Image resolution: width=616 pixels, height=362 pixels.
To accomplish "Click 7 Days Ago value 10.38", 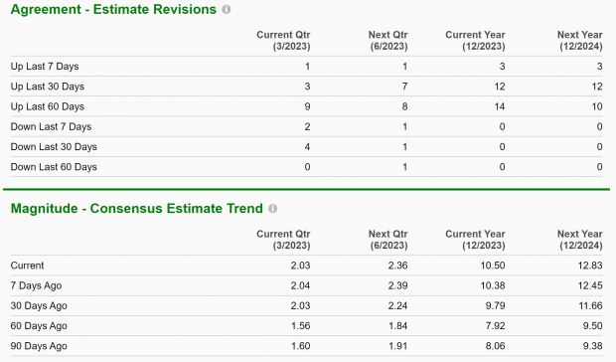I will [493, 285].
